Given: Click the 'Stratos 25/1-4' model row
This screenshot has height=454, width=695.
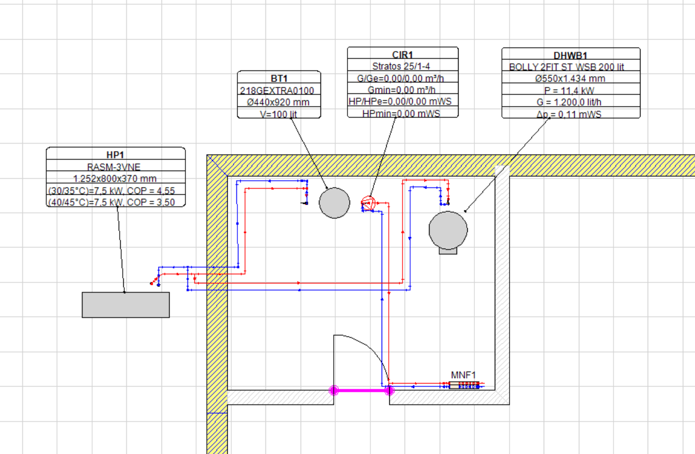Looking at the screenshot, I should (403, 66).
